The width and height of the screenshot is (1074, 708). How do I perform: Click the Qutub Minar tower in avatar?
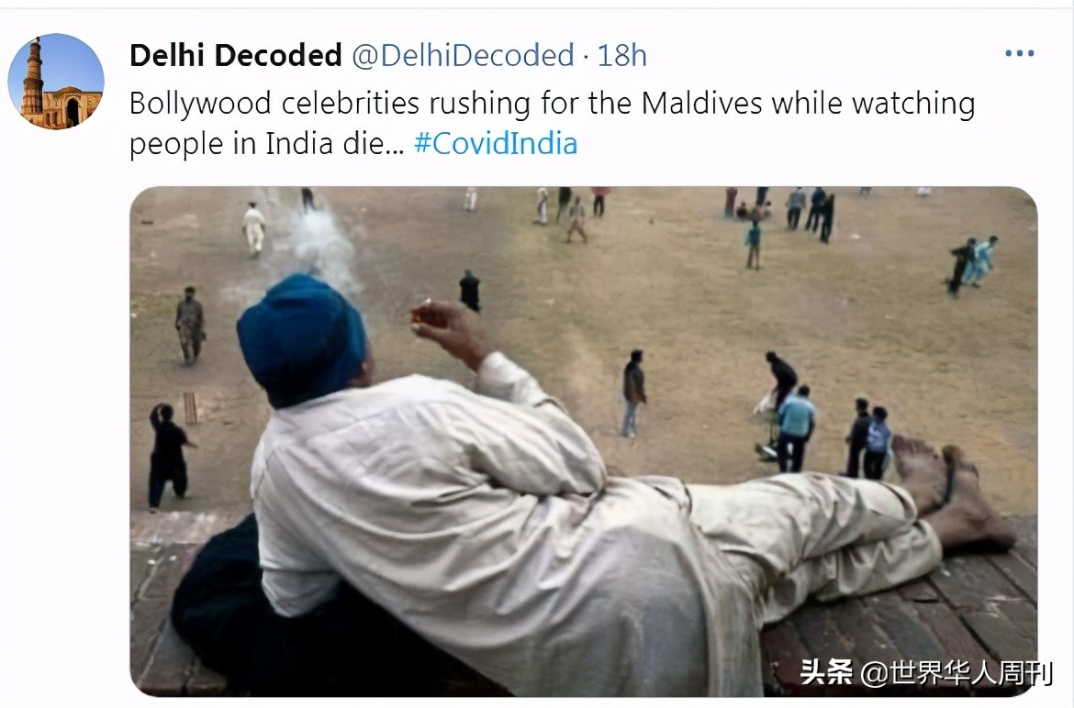tap(31, 78)
